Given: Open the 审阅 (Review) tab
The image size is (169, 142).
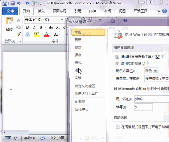Looking at the screenshot, I should (x=107, y=11).
